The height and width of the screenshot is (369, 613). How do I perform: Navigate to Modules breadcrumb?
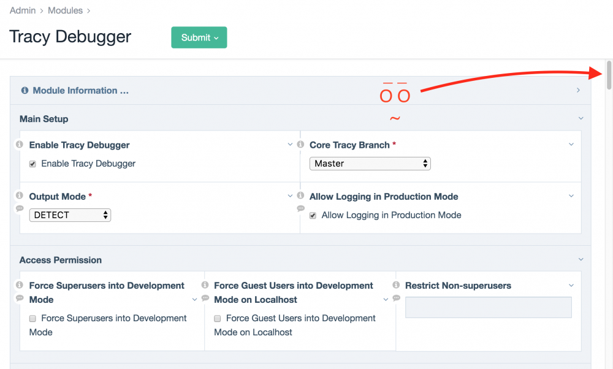pyautogui.click(x=65, y=10)
